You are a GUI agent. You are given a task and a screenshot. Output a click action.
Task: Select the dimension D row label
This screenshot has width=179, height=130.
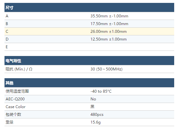(x=7, y=39)
